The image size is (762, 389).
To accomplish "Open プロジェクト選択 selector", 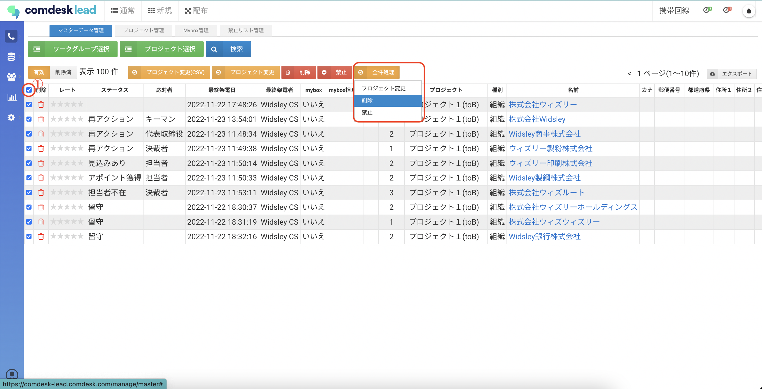I will (162, 49).
